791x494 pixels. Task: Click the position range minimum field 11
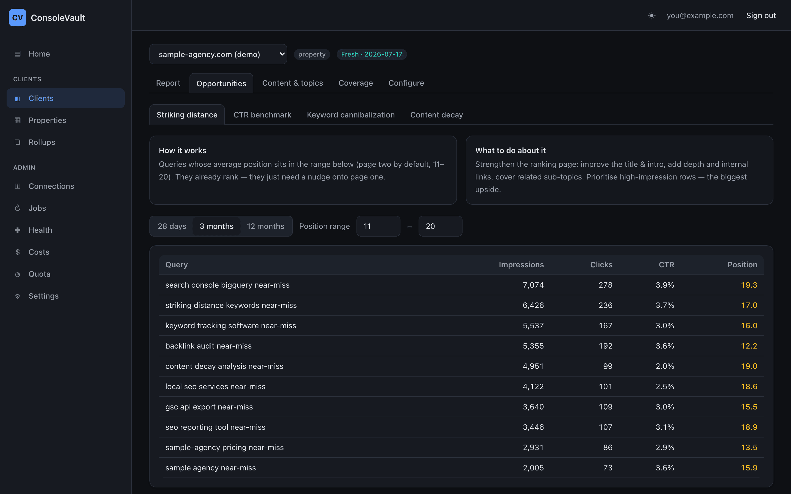378,226
